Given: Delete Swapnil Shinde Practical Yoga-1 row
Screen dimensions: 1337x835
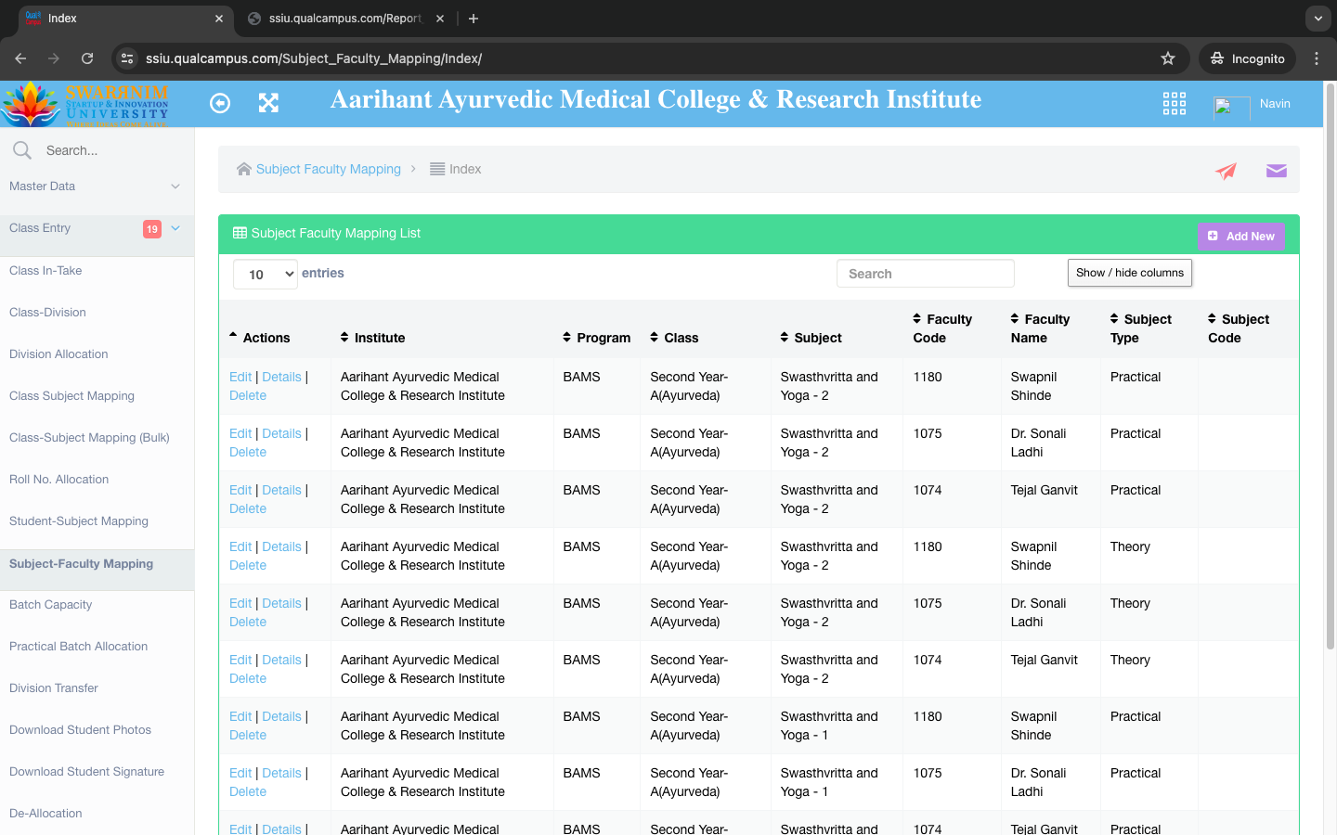Looking at the screenshot, I should pos(248,735).
